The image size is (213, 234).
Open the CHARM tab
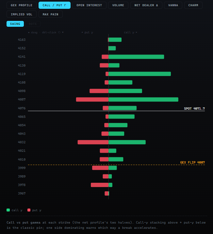point(193,5)
